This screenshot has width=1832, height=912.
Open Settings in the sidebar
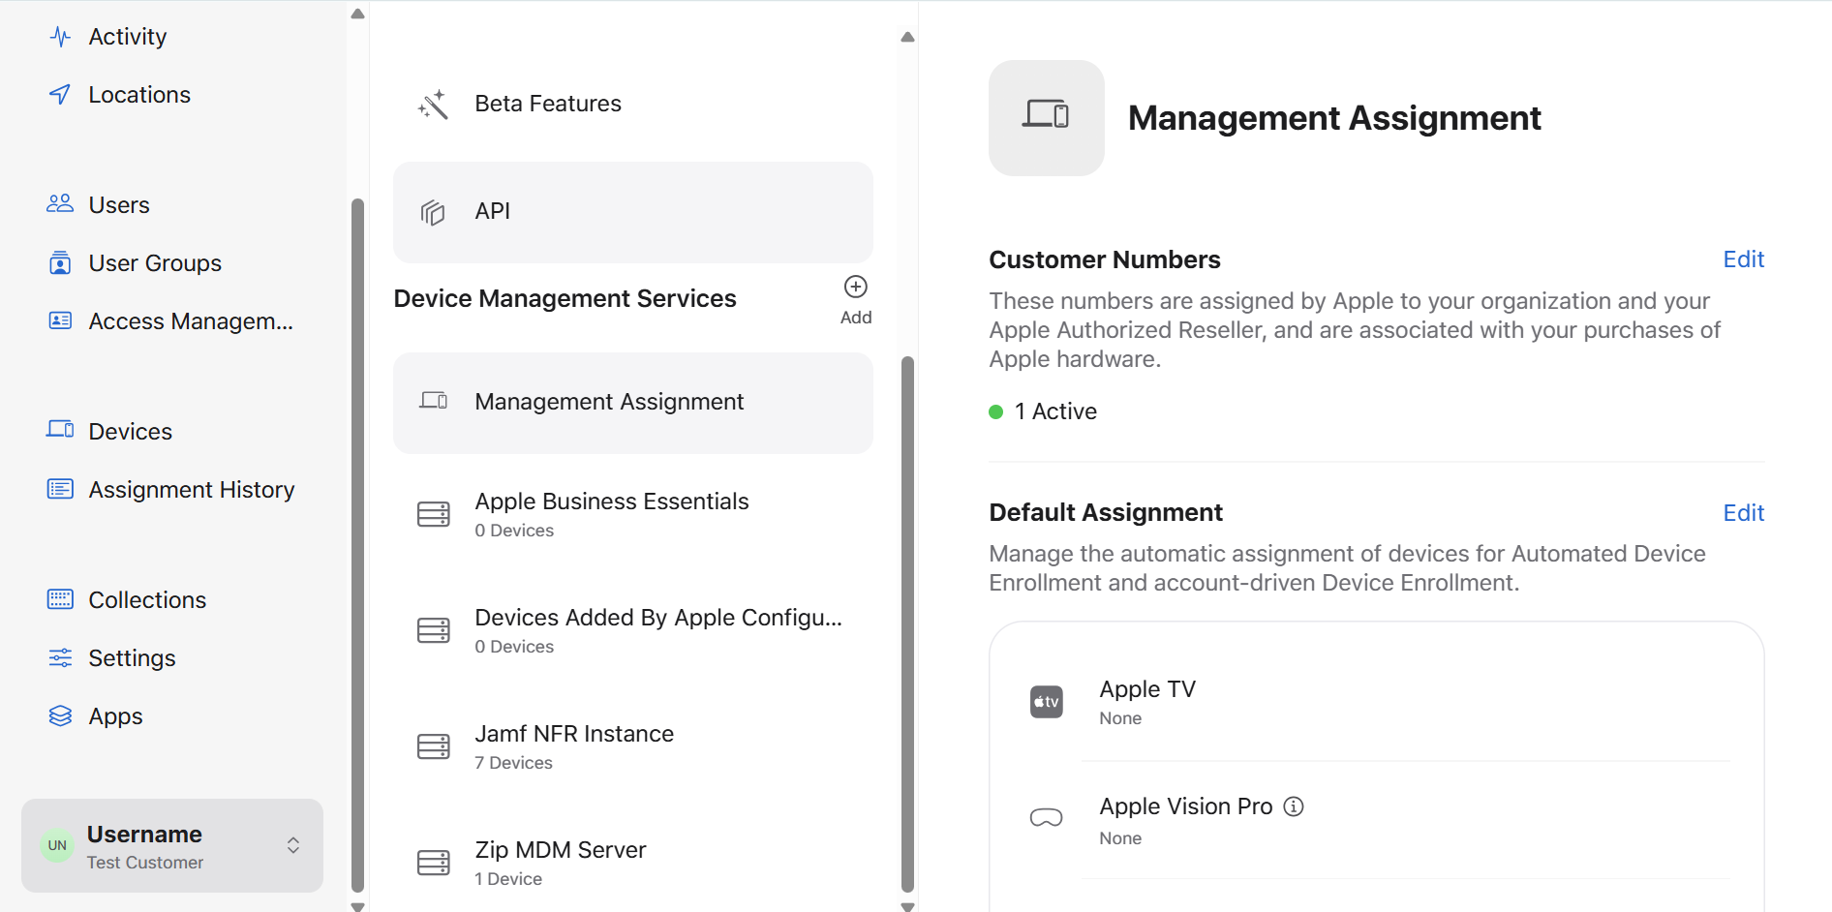coord(132,658)
